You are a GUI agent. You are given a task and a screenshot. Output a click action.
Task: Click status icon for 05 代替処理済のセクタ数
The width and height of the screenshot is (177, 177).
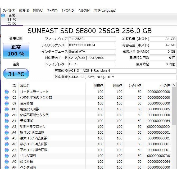[7, 98]
